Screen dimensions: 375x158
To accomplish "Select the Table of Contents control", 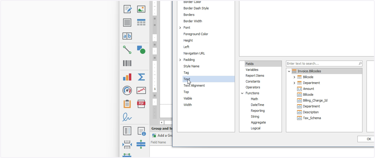I will pos(127,131).
